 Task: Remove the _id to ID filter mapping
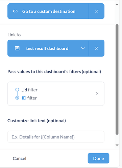point(97,93)
